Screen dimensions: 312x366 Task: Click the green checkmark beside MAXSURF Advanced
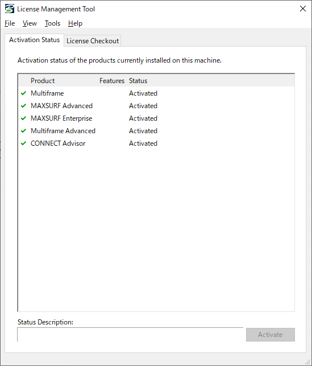pyautogui.click(x=23, y=106)
